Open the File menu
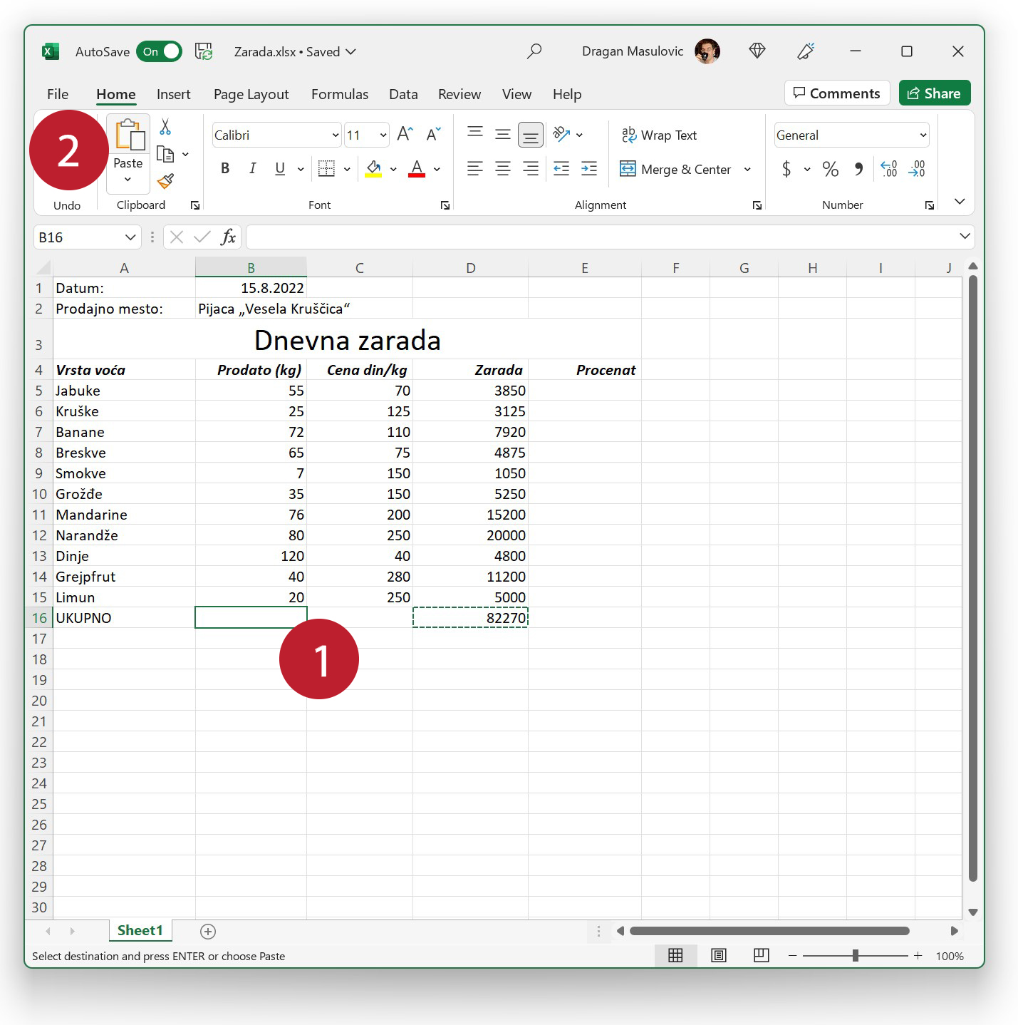The image size is (1018, 1025). click(x=58, y=94)
